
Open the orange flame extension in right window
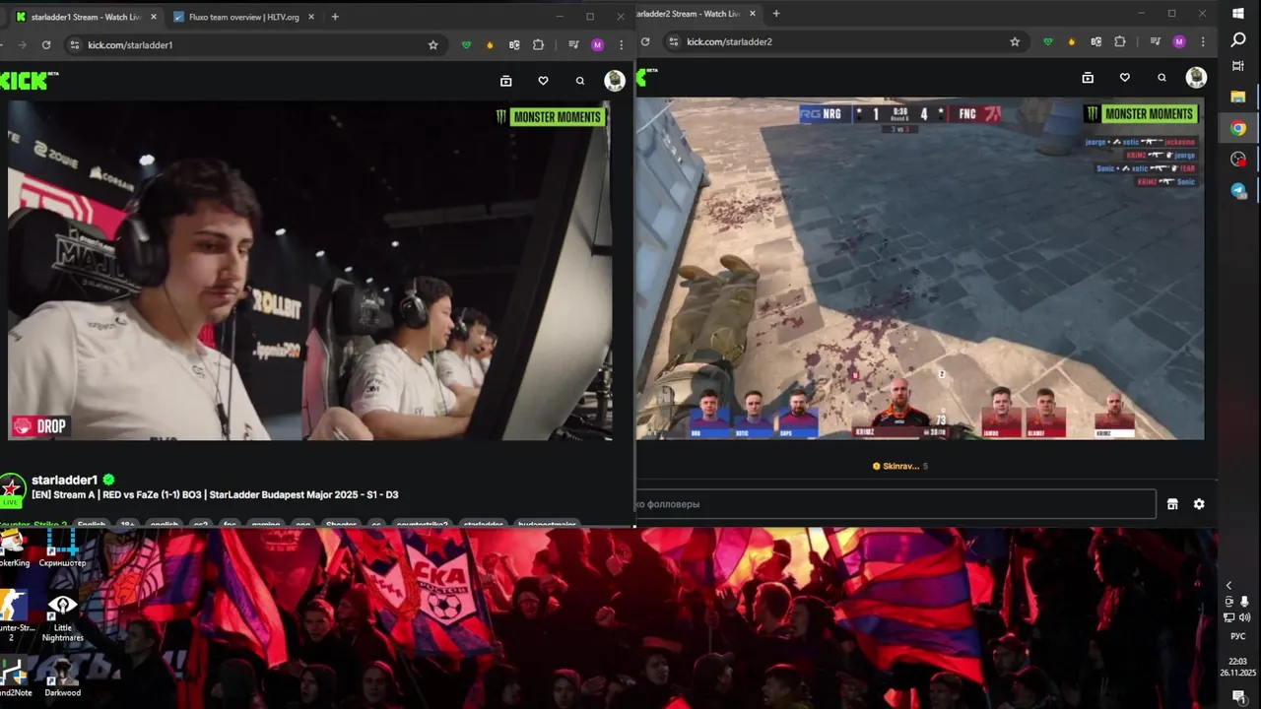coord(1072,41)
